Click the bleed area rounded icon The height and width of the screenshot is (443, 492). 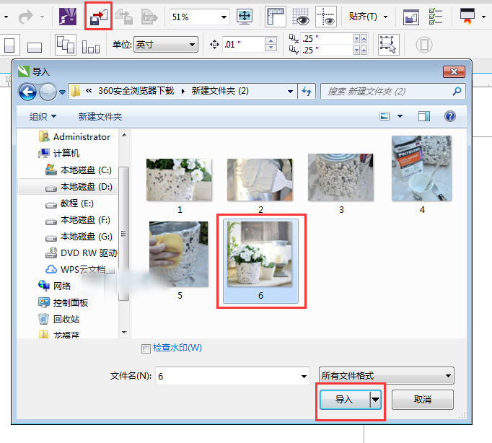pos(424,45)
